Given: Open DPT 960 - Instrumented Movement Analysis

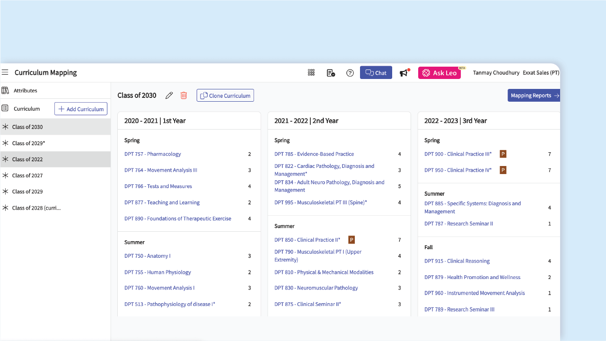Looking at the screenshot, I should [474, 293].
